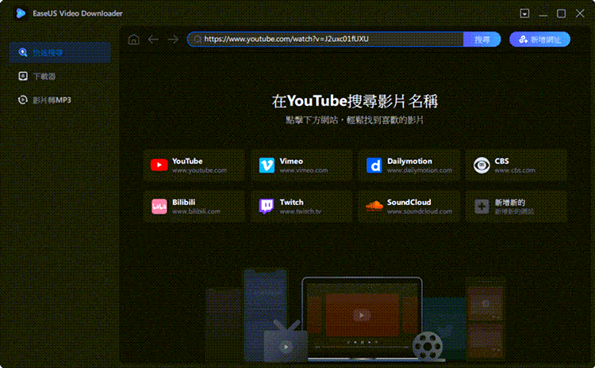Open the www.bilibili.com site link
The height and width of the screenshot is (368, 595).
point(196,211)
